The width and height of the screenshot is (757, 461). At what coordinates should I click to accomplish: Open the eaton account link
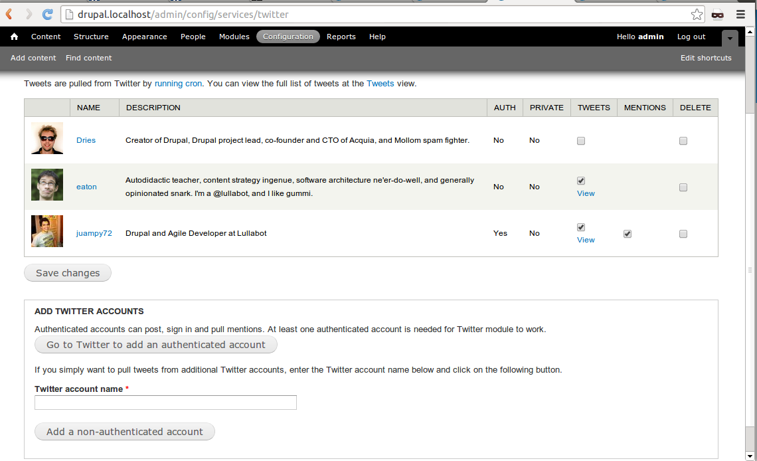86,187
